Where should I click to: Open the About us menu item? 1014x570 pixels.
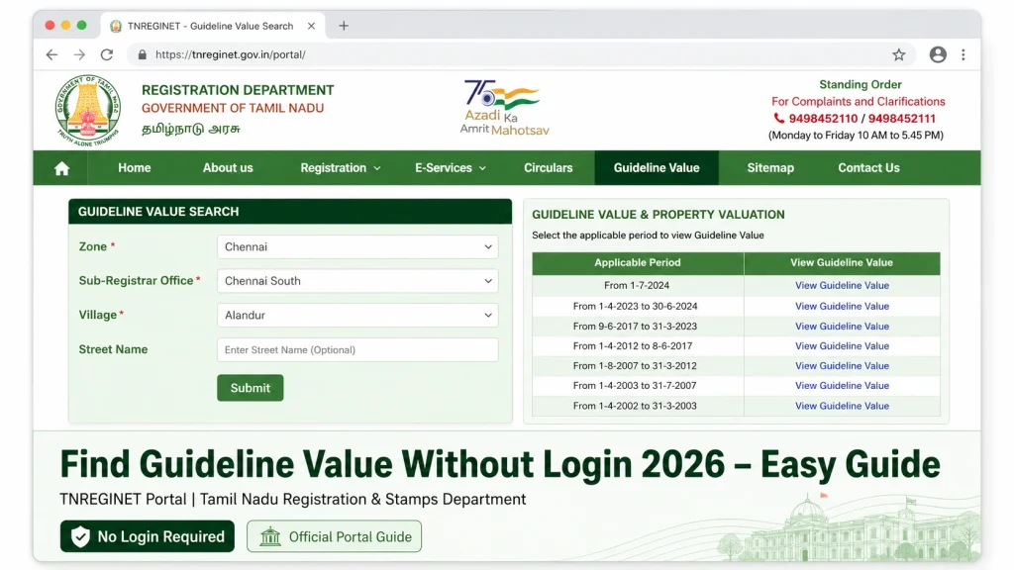(228, 168)
